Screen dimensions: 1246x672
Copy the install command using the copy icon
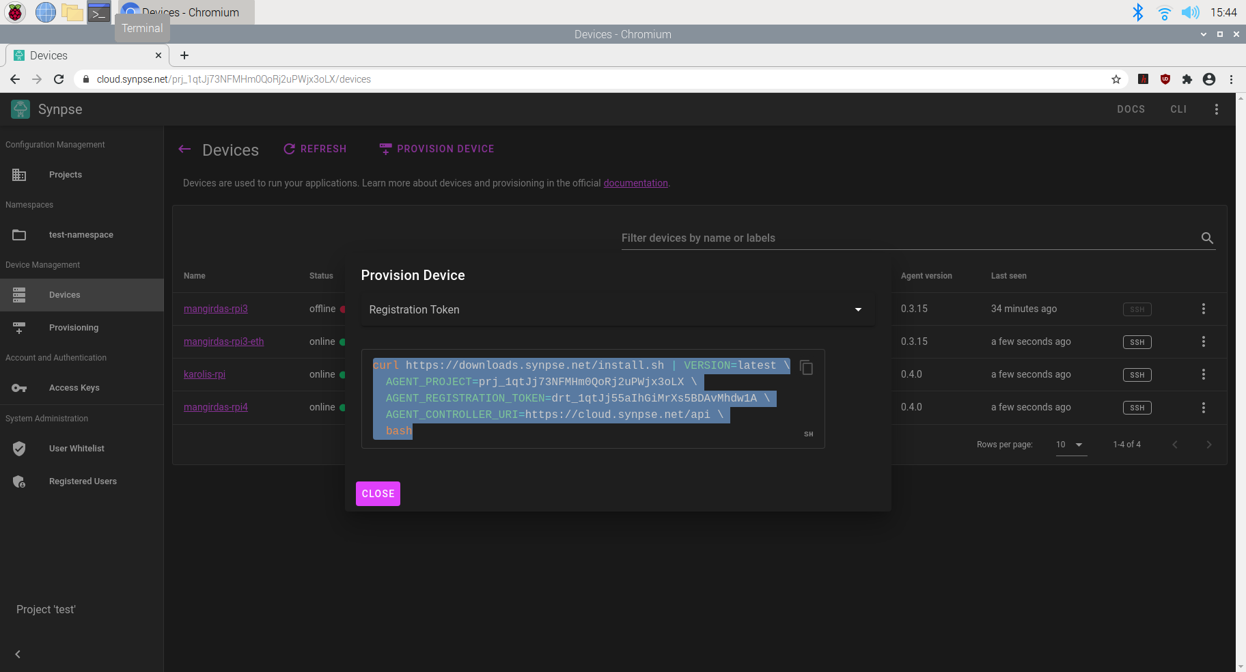[x=806, y=367]
